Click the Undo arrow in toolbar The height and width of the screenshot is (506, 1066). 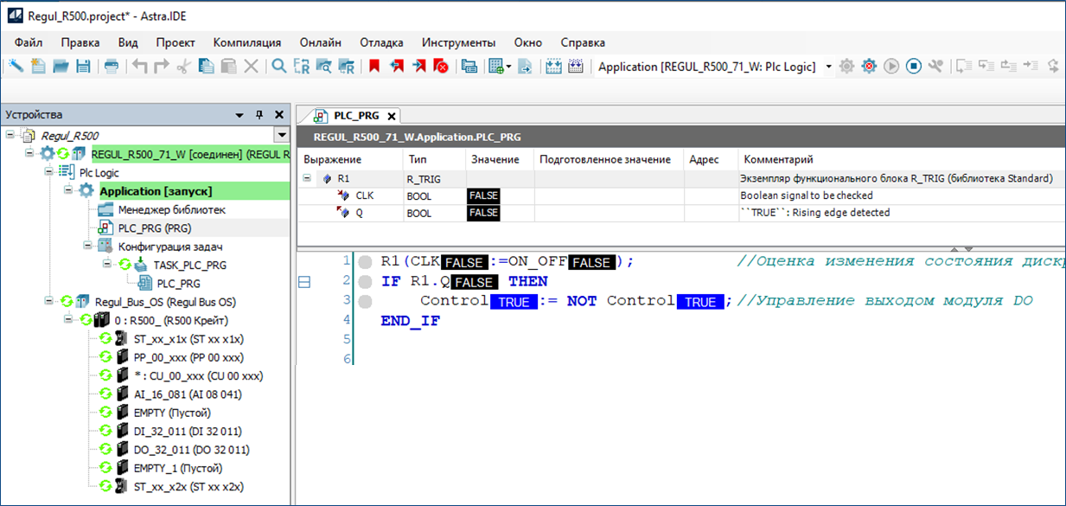click(x=140, y=67)
